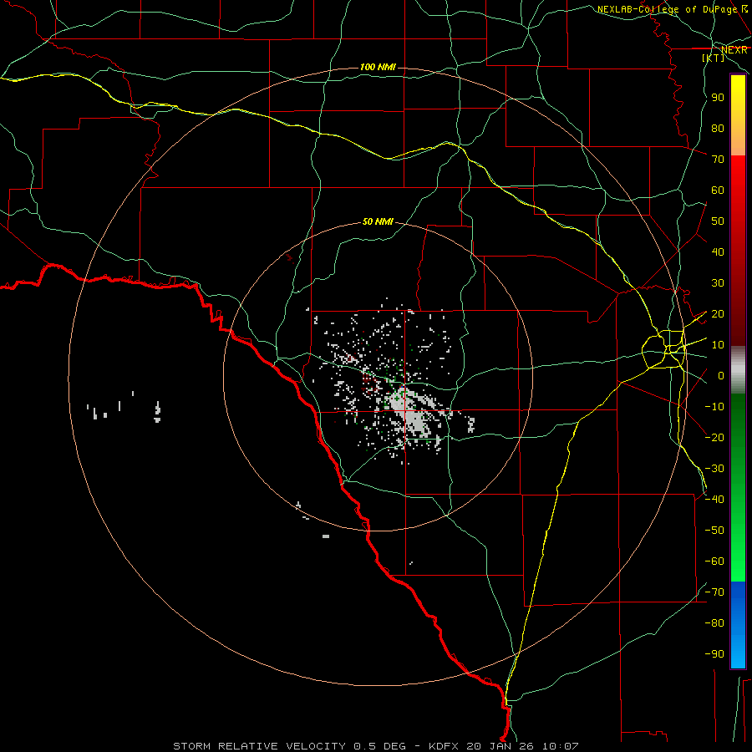
Task: Click the NEXR label at the upper right
Action: pos(734,49)
